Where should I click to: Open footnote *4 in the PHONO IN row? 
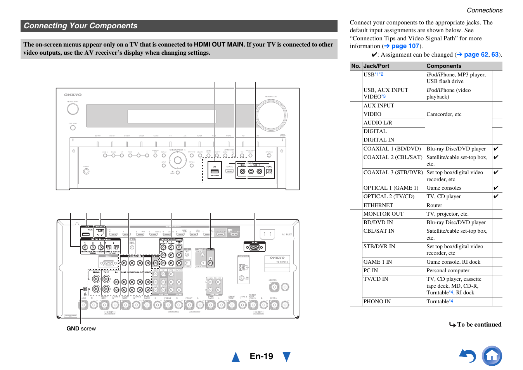pos(451,301)
